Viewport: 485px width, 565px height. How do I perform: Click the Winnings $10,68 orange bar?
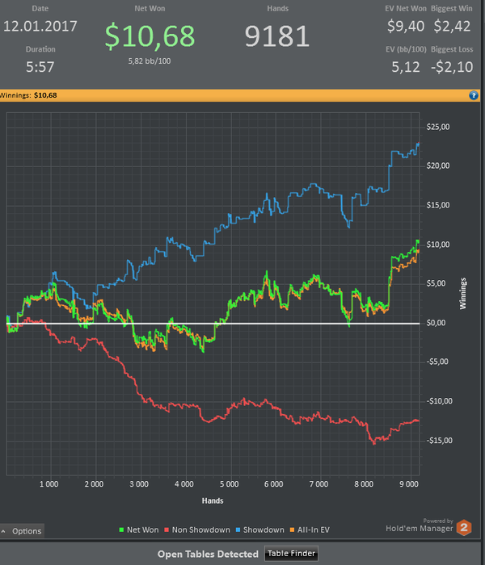[240, 95]
